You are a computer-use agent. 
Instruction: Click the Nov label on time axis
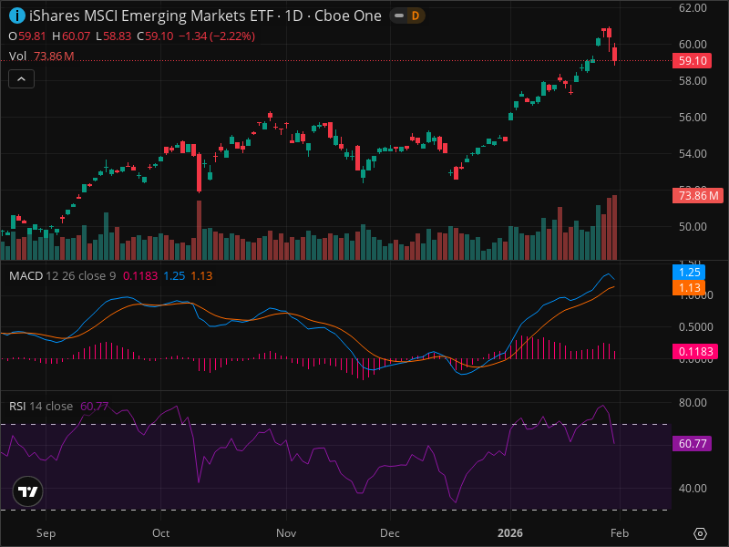point(286,533)
